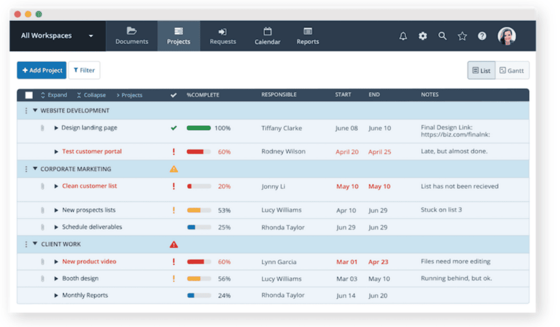Viewport: 560px width, 327px height.
Task: Collapse the Website Development group
Action: click(35, 110)
